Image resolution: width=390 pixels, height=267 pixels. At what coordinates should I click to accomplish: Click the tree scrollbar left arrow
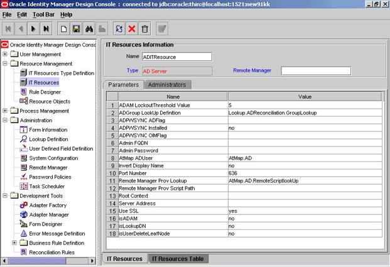click(x=4, y=261)
